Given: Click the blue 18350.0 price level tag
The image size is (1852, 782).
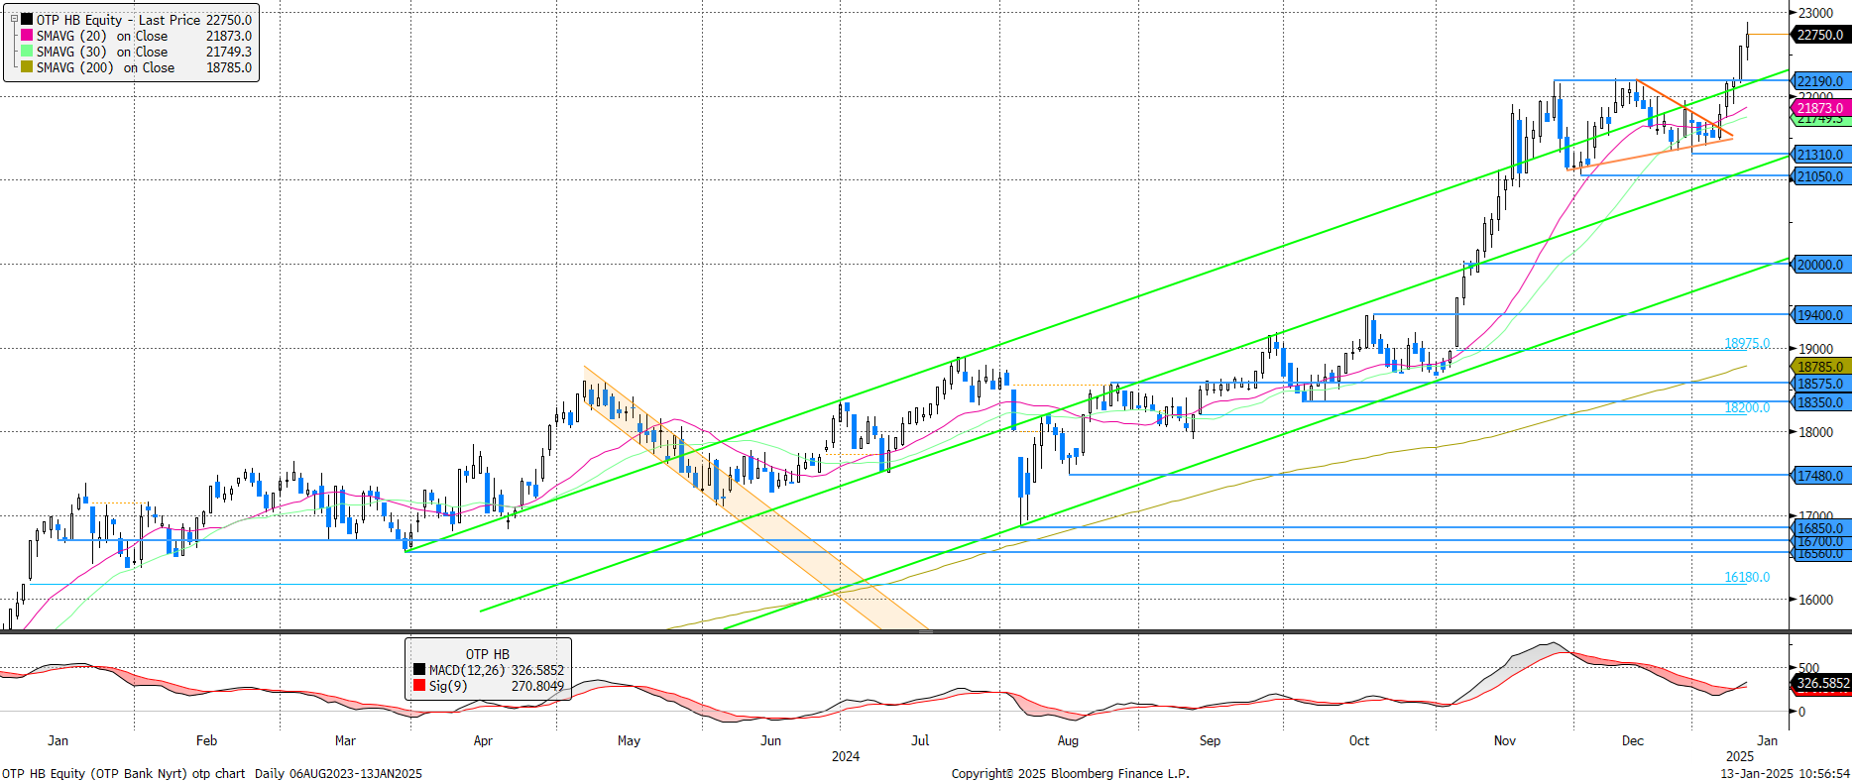Looking at the screenshot, I should click(1820, 402).
